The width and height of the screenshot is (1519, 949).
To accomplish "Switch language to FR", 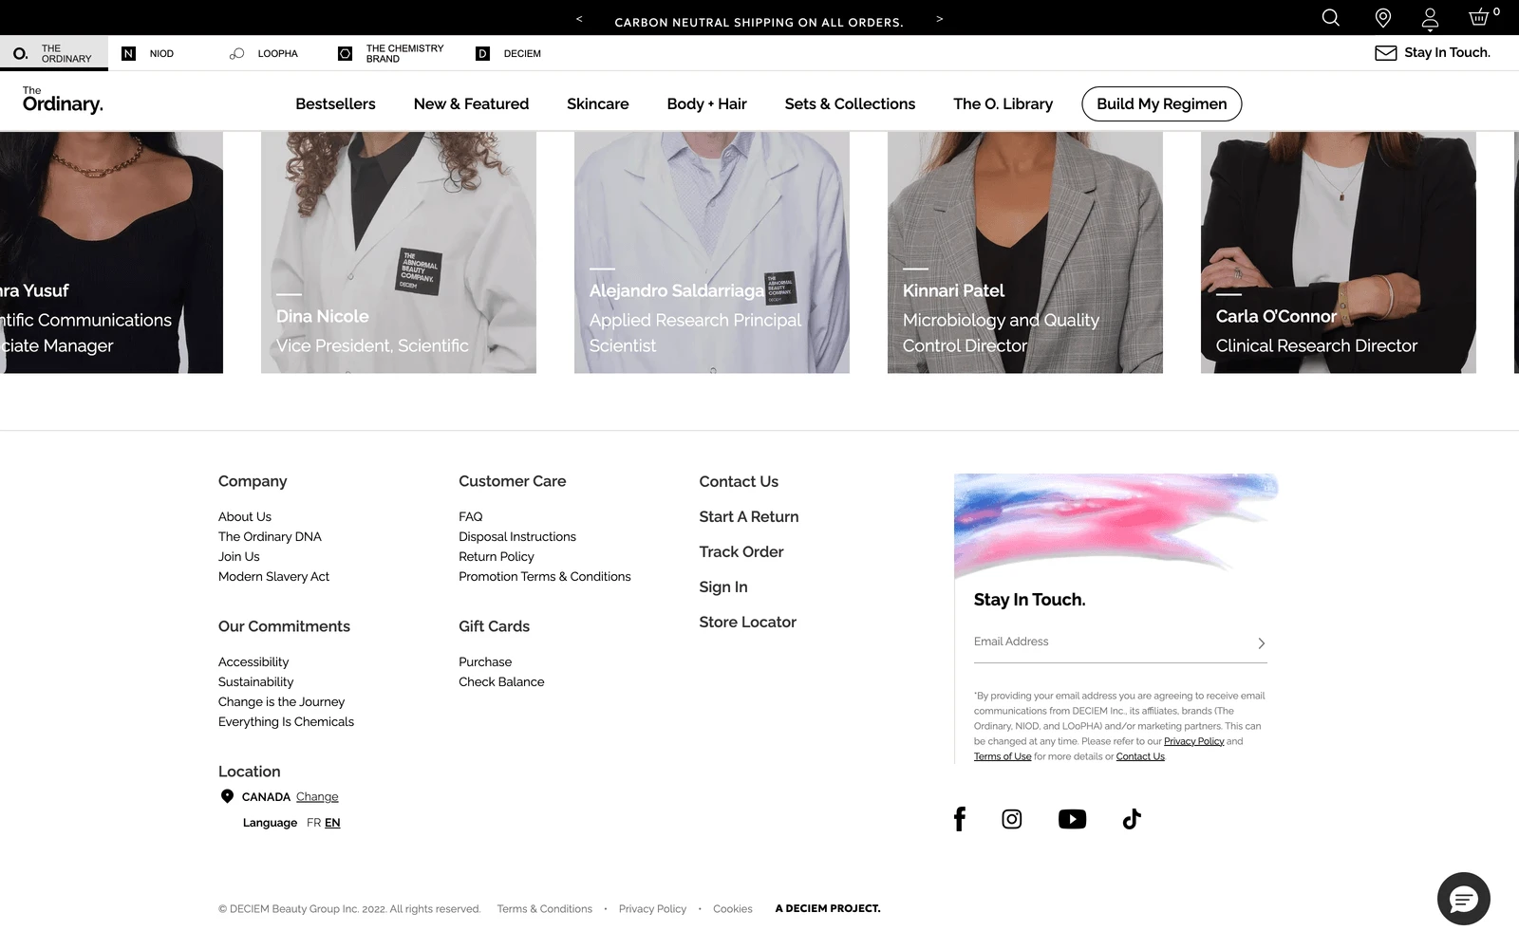I will pos(313,823).
